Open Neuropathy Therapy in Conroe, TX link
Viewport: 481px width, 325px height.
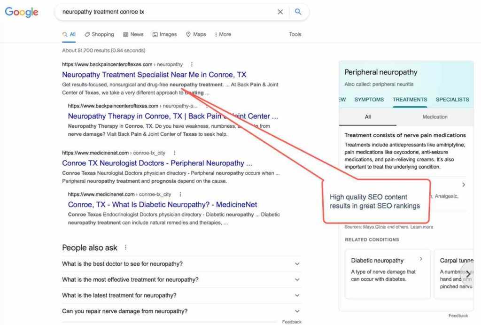173,116
